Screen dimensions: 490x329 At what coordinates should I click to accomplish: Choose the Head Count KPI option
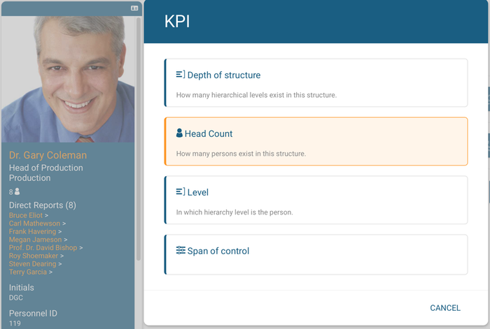coord(316,141)
